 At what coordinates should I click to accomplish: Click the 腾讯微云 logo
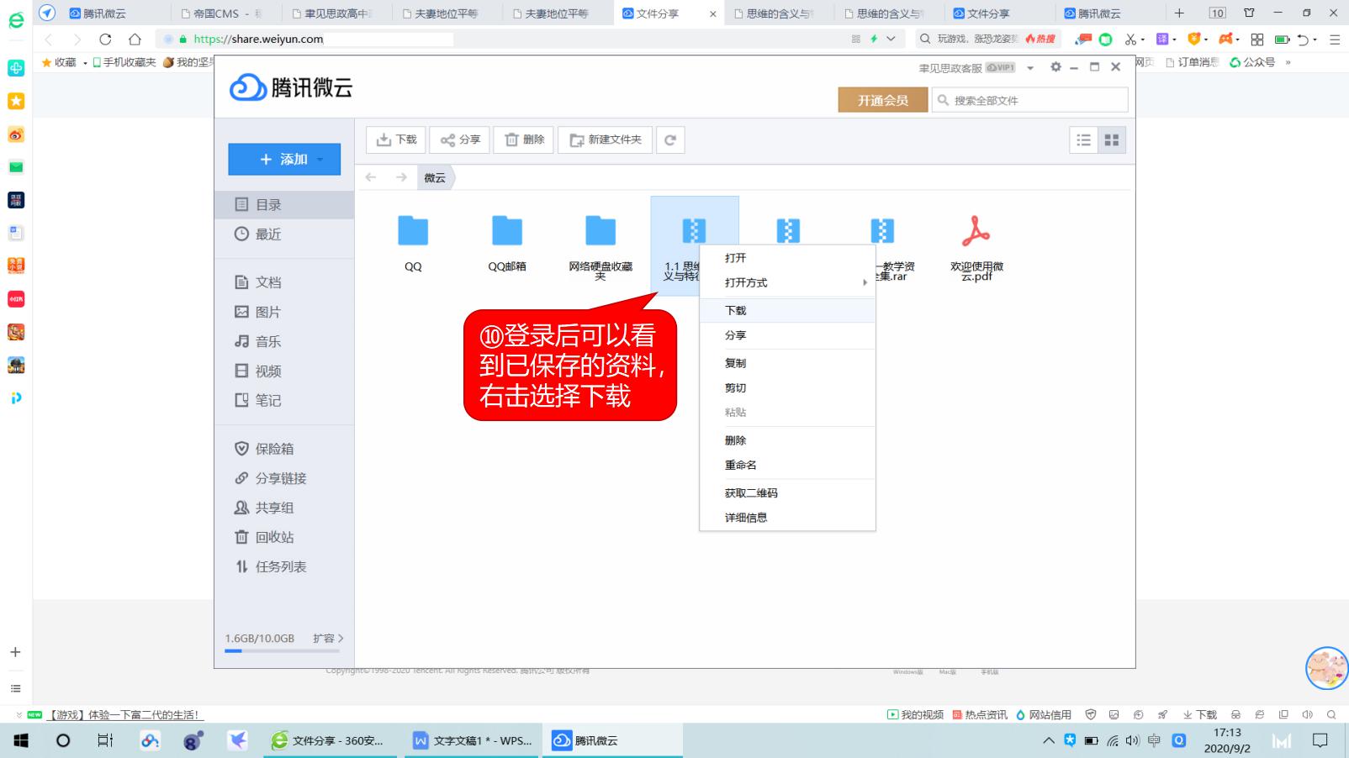291,87
